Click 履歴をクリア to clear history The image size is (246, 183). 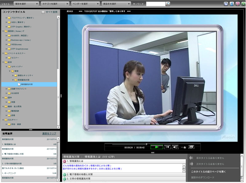click(49, 134)
